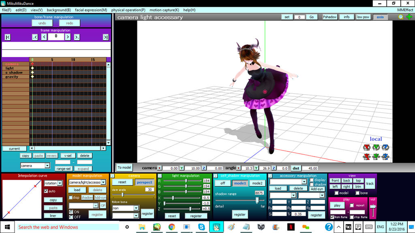Enable accessory display checkbox
The image size is (415, 233).
312,180
